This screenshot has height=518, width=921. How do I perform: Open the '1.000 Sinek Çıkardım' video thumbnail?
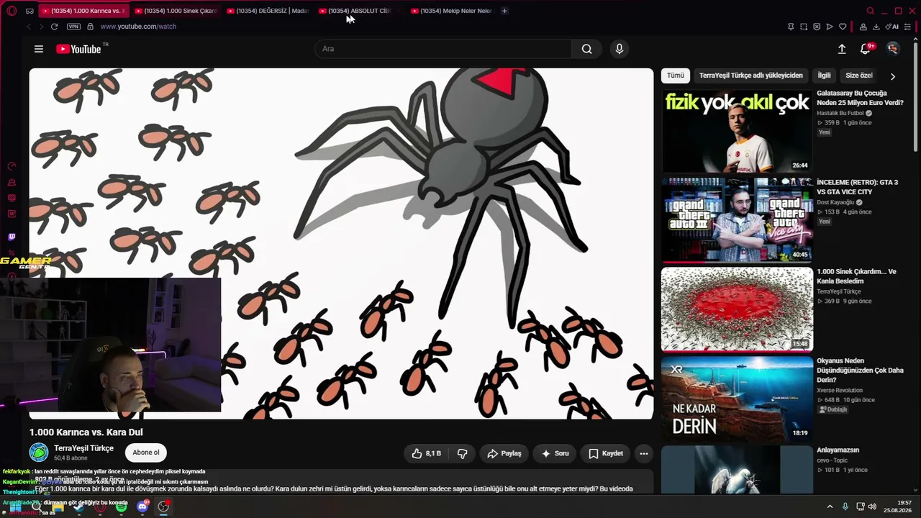tap(737, 309)
